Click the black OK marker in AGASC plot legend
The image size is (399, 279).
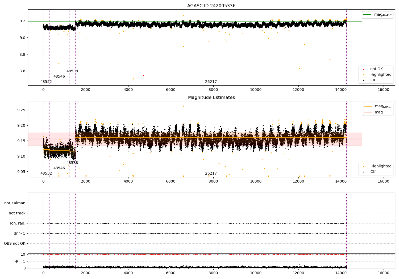click(x=364, y=80)
